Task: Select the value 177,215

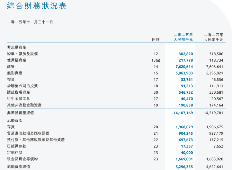Action: (x=216, y=140)
